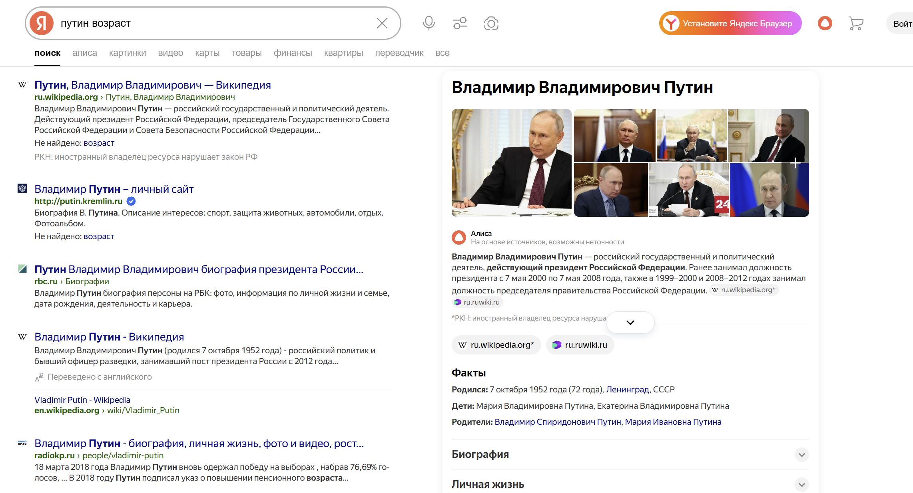Expand the Личная жизнь section chevron

click(x=801, y=485)
